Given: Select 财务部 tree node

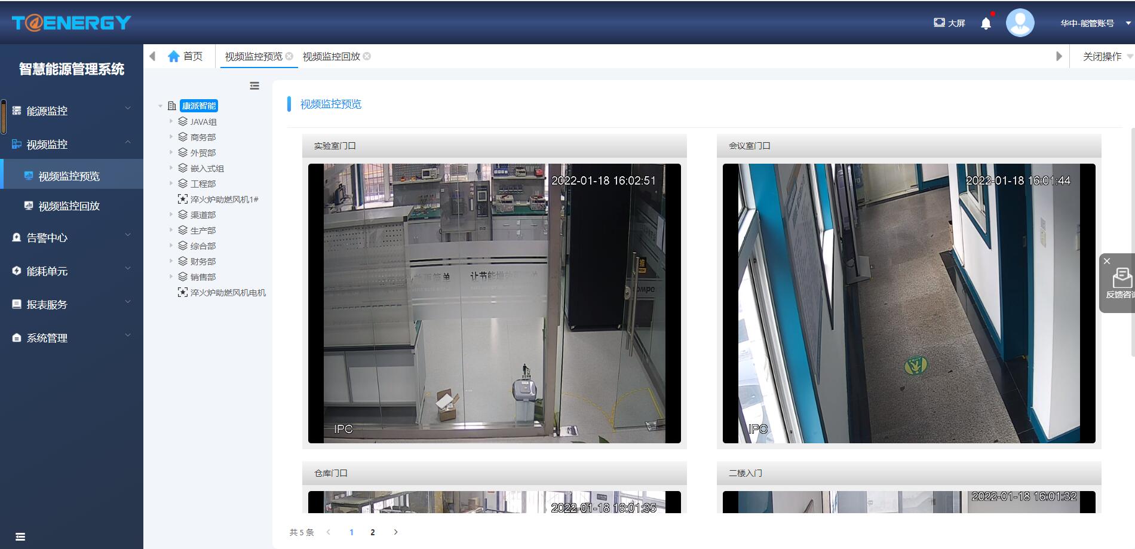Looking at the screenshot, I should [x=203, y=262].
